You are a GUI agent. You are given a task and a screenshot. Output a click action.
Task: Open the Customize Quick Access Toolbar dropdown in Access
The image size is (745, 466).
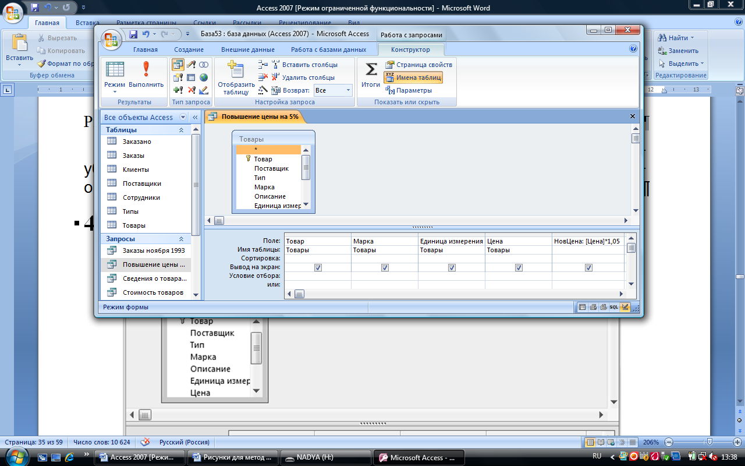pos(188,34)
